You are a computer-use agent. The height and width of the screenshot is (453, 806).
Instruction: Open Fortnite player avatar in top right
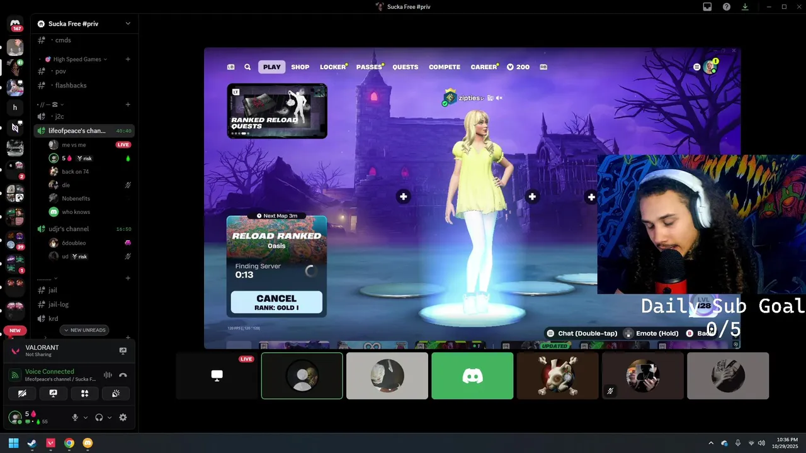click(710, 67)
